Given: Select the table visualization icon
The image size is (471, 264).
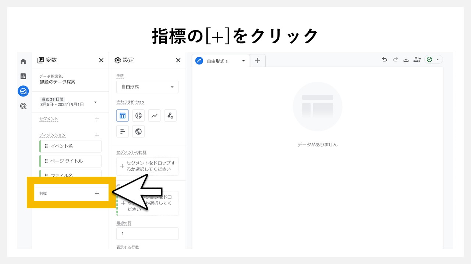Looking at the screenshot, I should pyautogui.click(x=123, y=115).
